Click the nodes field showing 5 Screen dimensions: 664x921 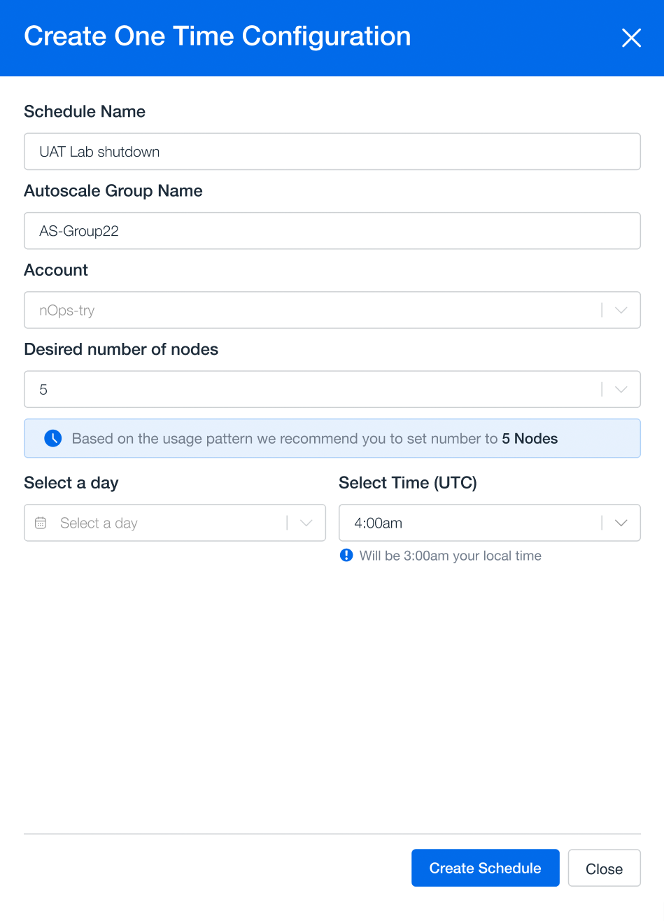332,389
